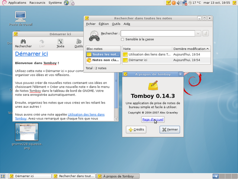Click the Tomboy notes tray icon

click(168, 3)
